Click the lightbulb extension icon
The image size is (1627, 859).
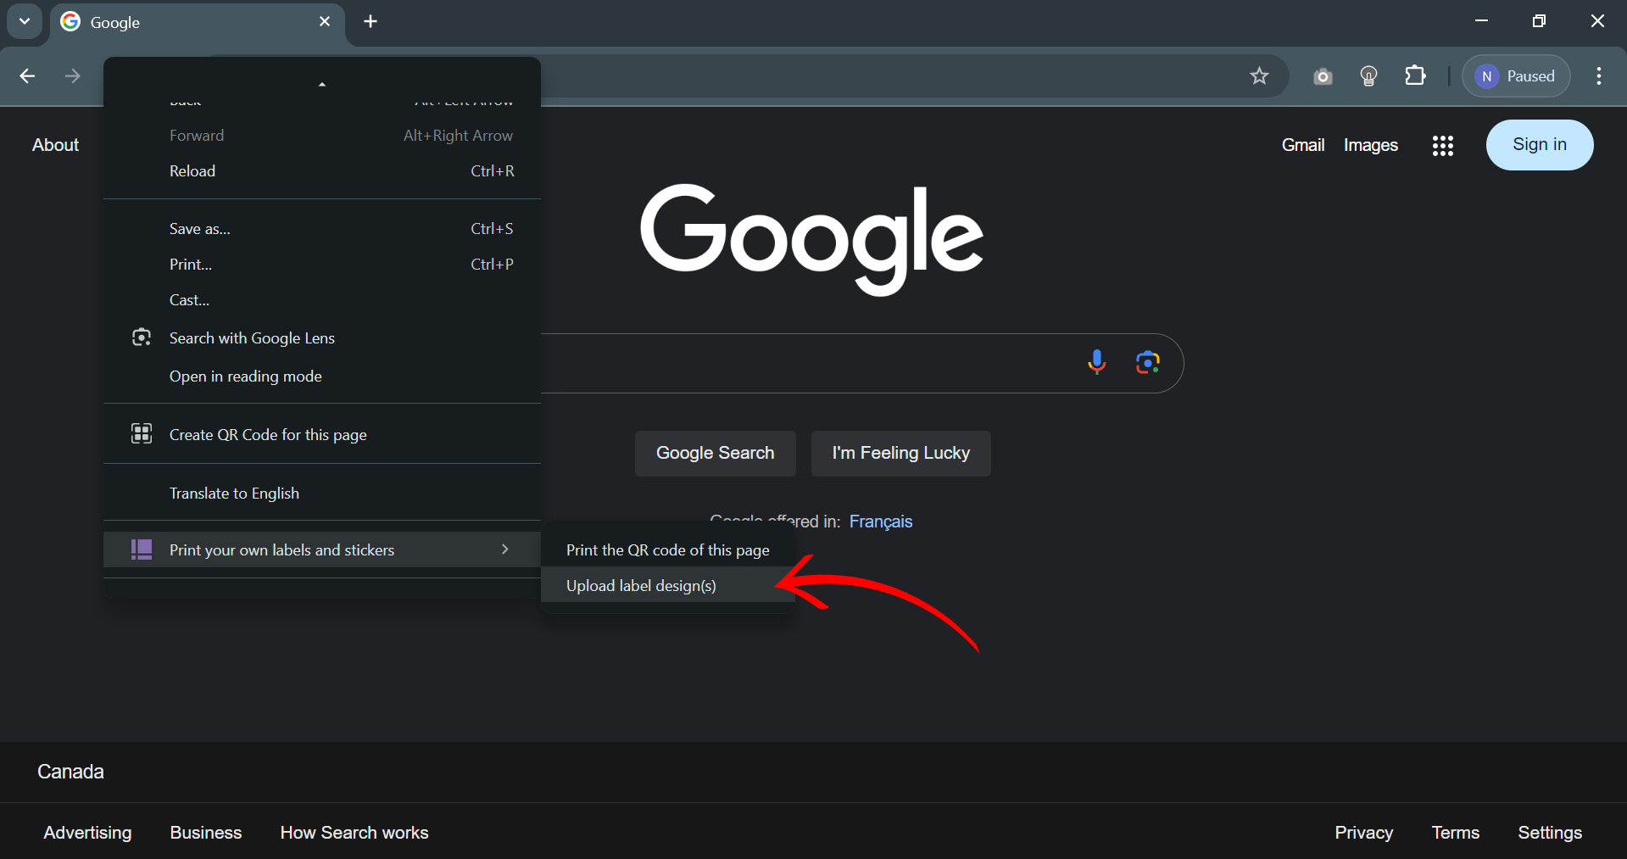1368,76
